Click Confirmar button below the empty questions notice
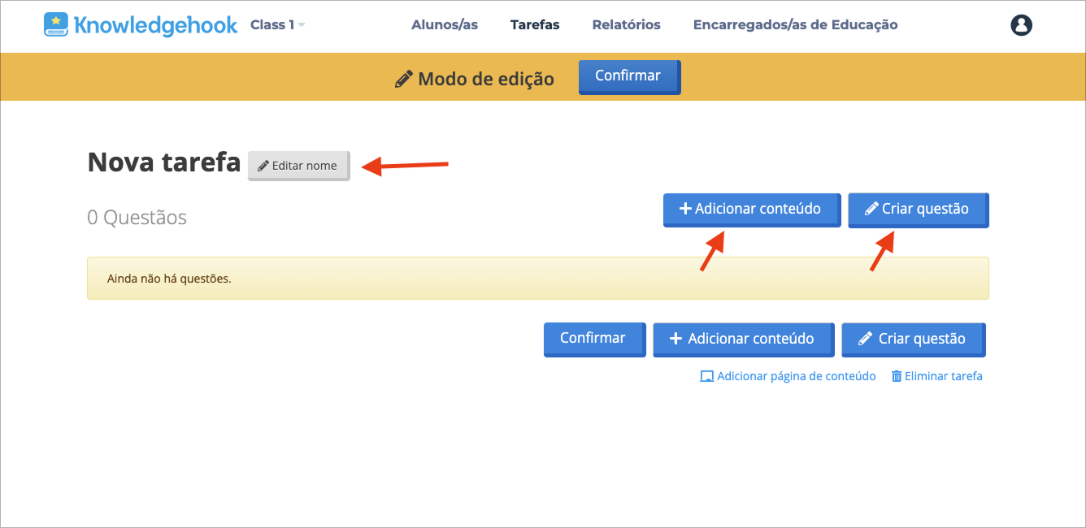The width and height of the screenshot is (1086, 528). point(594,339)
